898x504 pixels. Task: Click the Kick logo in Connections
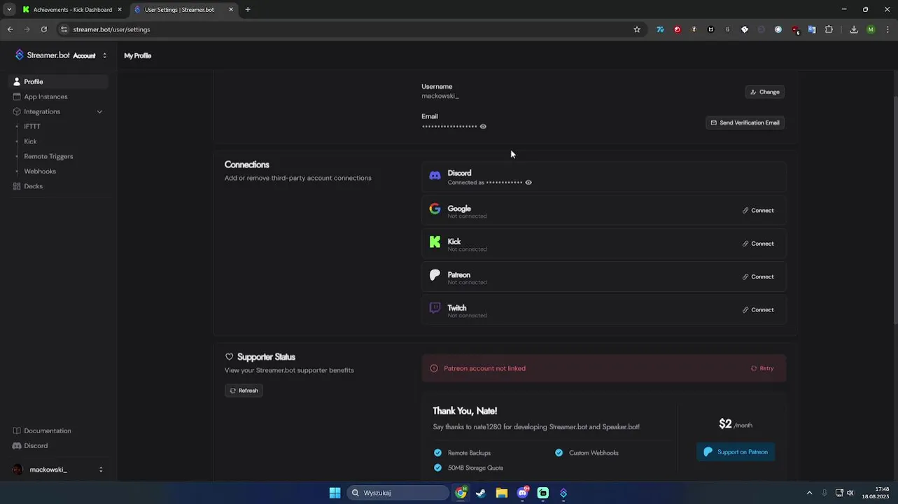coord(435,242)
